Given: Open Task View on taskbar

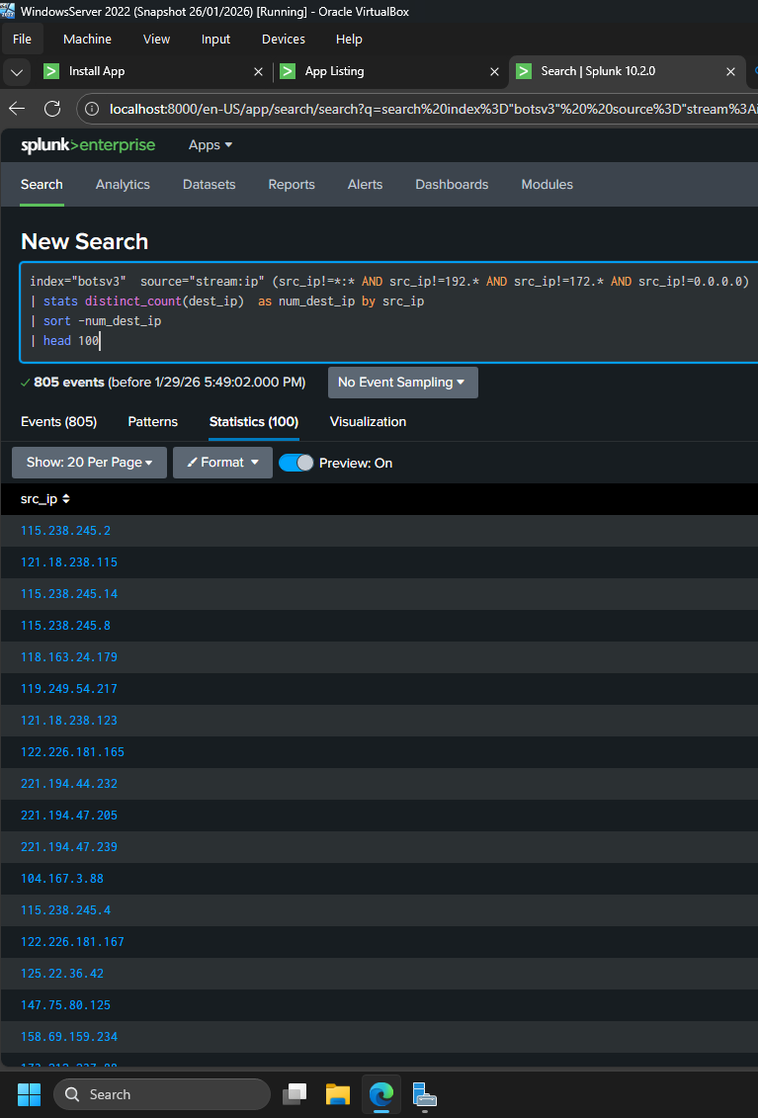Looking at the screenshot, I should click(x=295, y=1094).
